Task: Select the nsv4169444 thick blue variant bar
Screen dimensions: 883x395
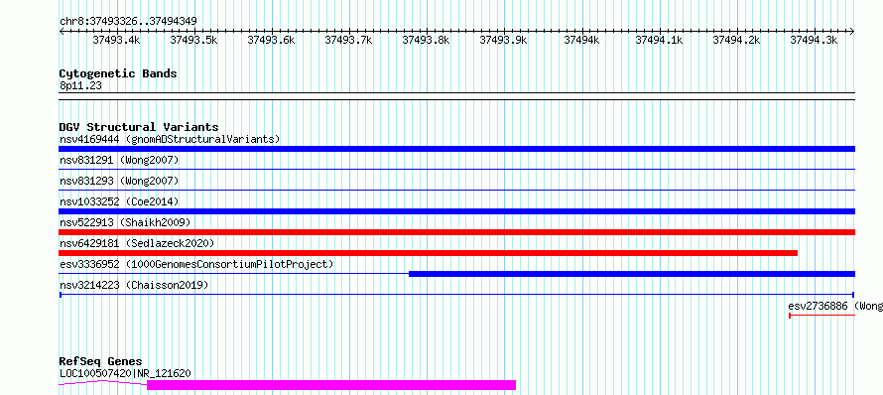Action: [x=456, y=149]
